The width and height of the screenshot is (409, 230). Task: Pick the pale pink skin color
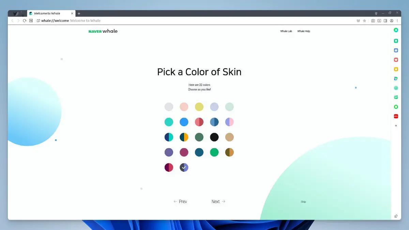tap(184, 107)
